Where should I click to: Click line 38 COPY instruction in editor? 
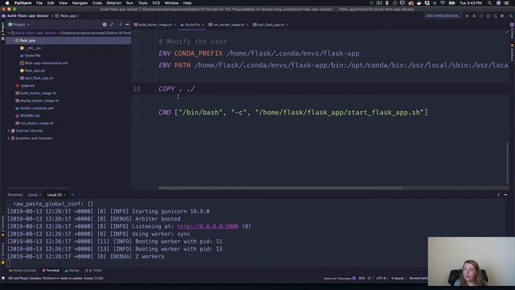coord(177,89)
